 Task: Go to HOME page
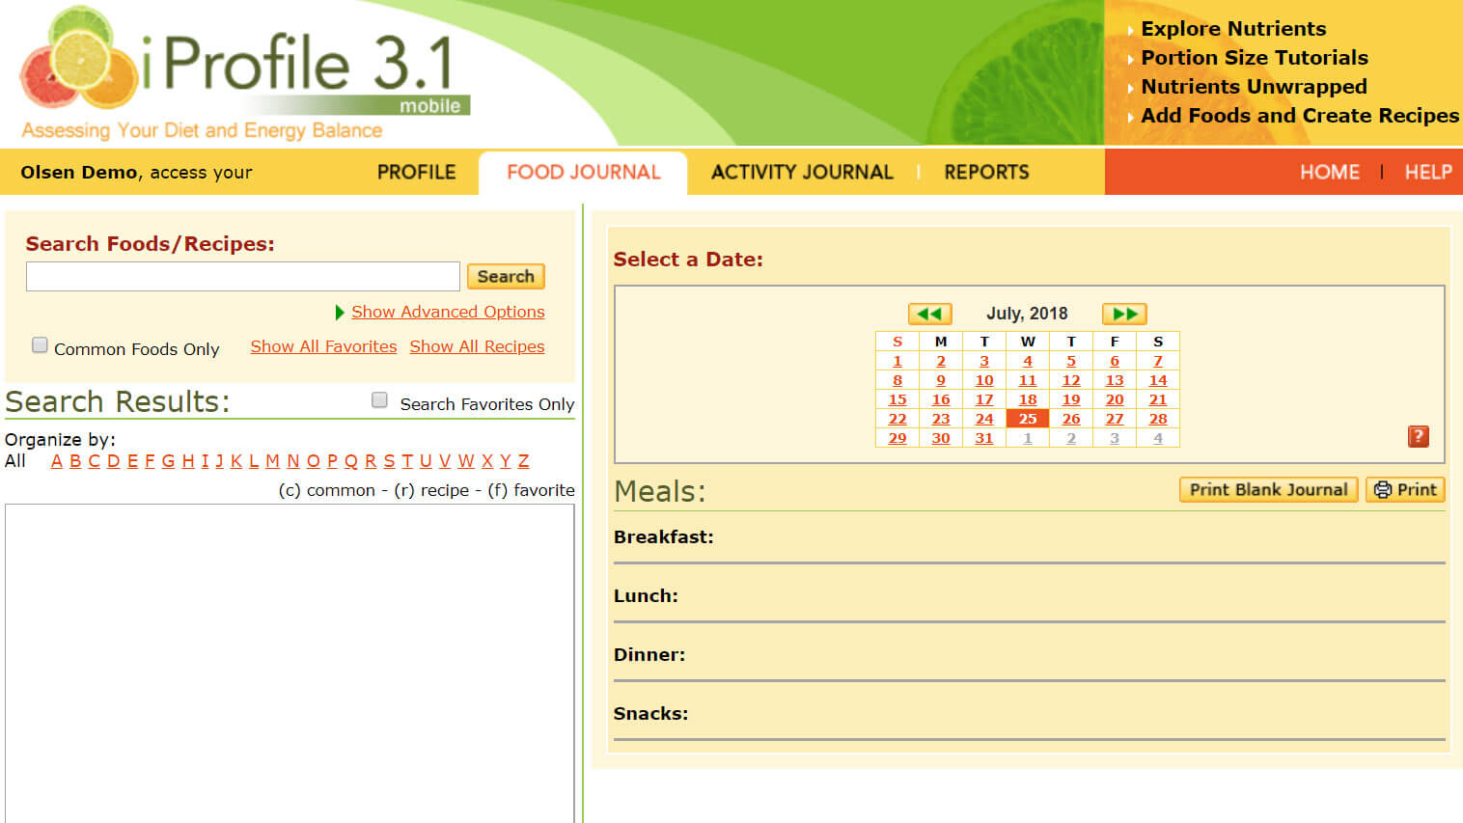pyautogui.click(x=1329, y=172)
